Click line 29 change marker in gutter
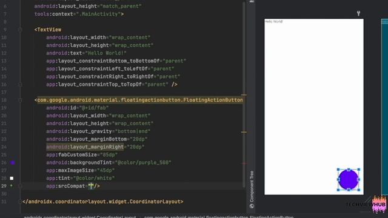 12,186
